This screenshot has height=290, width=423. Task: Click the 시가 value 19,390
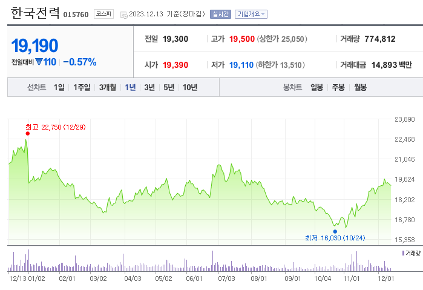point(175,65)
